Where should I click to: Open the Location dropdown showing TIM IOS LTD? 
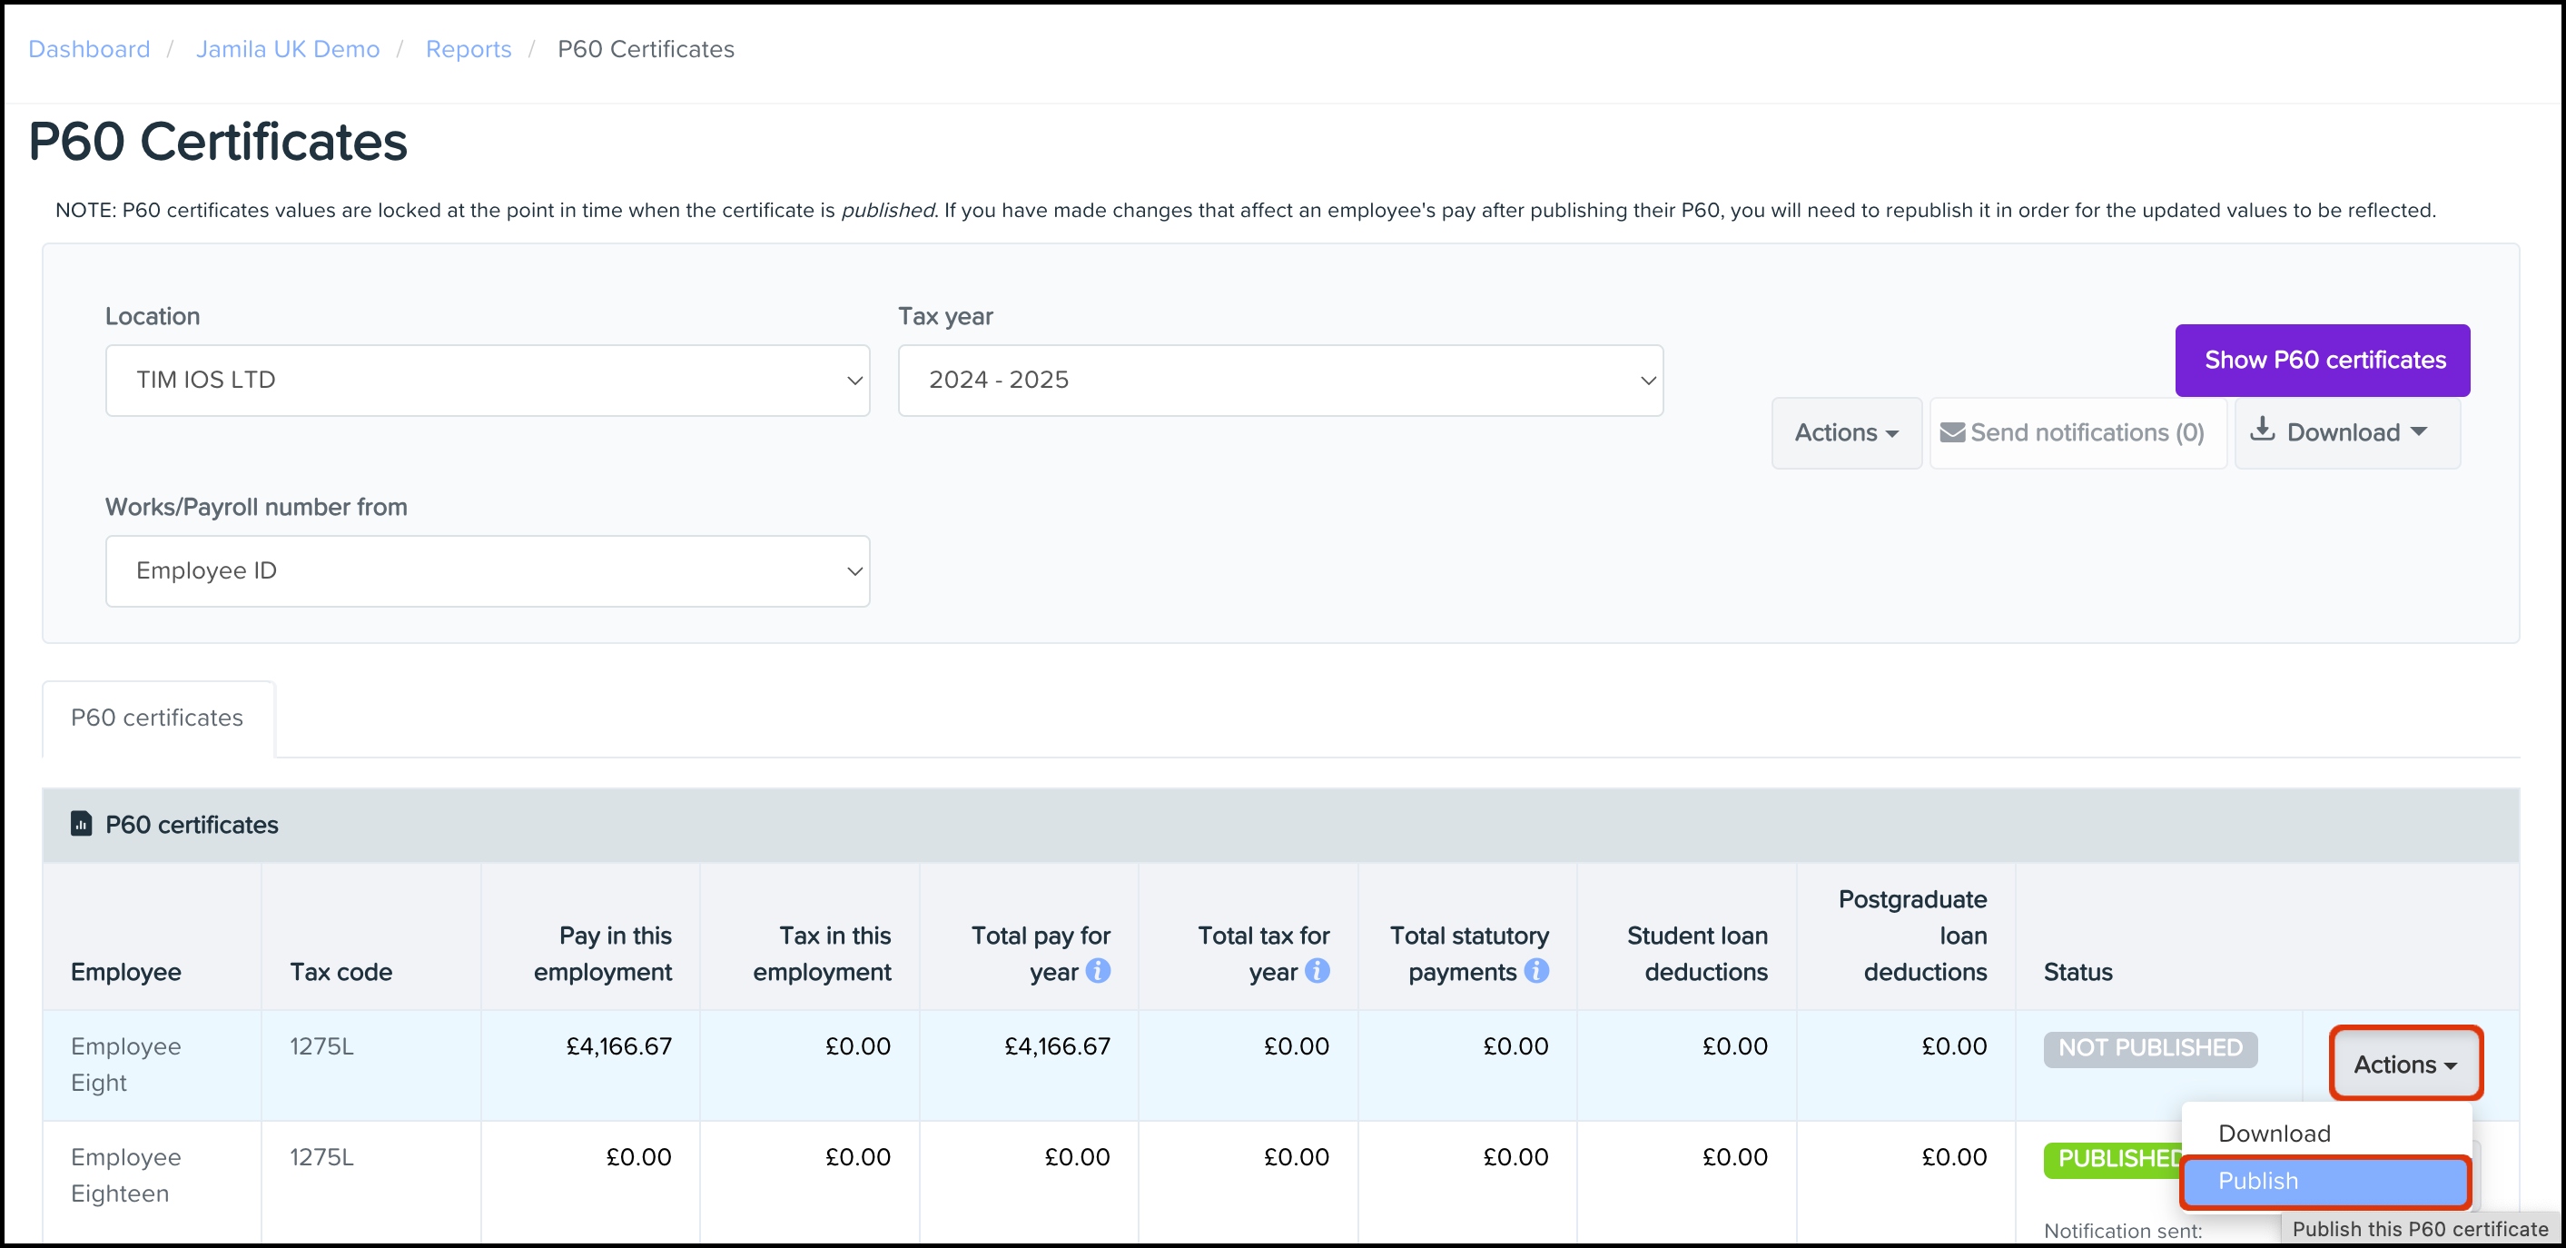(487, 380)
